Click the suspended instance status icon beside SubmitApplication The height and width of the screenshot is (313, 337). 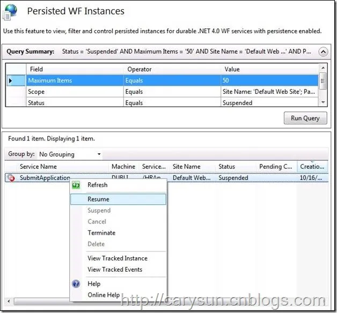pyautogui.click(x=11, y=178)
